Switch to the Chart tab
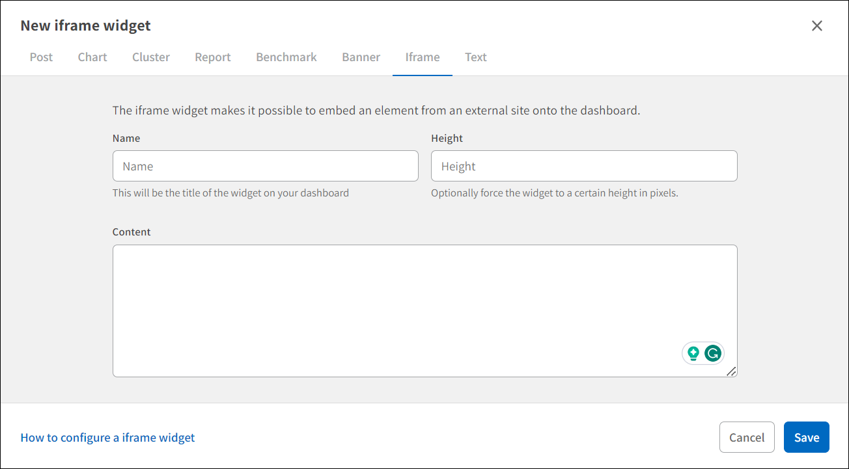This screenshot has width=849, height=469. click(x=92, y=57)
